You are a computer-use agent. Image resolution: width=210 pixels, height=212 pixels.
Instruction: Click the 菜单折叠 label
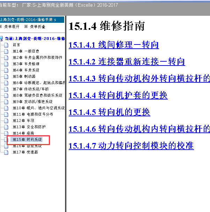tap(38, 27)
